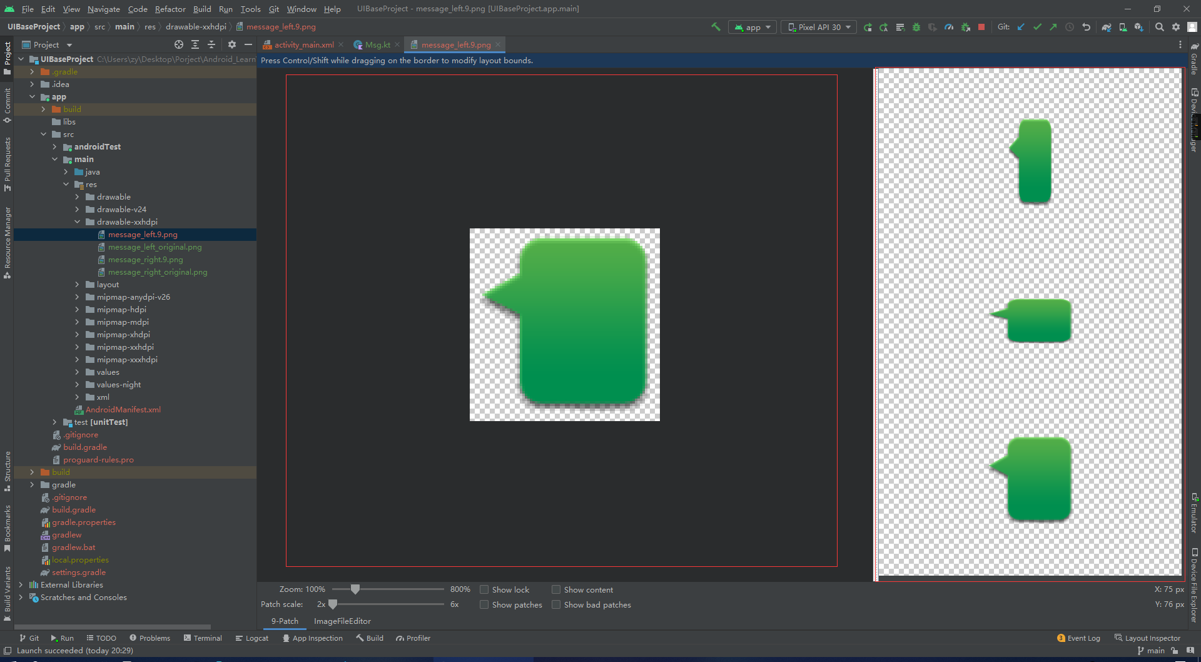The height and width of the screenshot is (662, 1201).
Task: Click the Zoom slider handle
Action: pyautogui.click(x=355, y=589)
